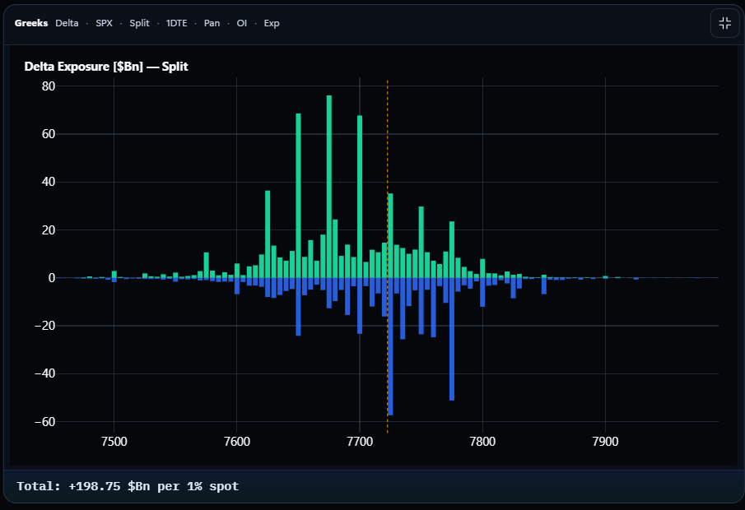745x510 pixels.
Task: Select the Delta option in header
Action: pyautogui.click(x=67, y=23)
